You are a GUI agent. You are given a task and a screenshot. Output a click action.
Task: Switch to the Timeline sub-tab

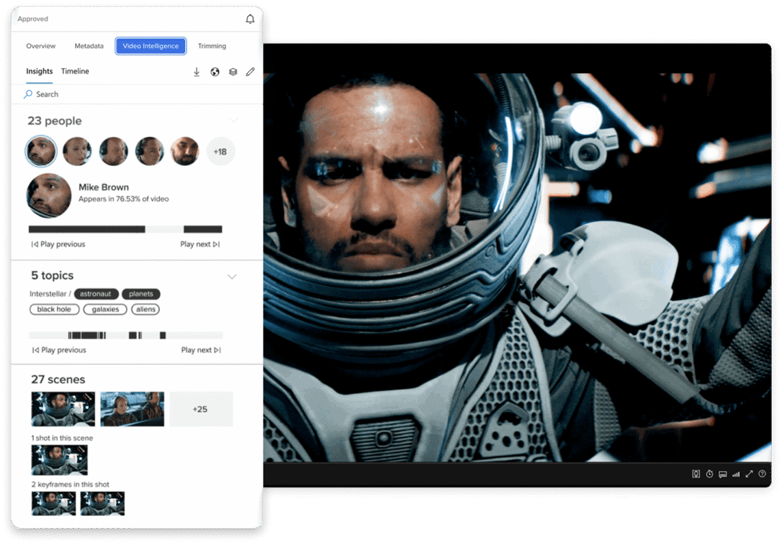(x=75, y=71)
